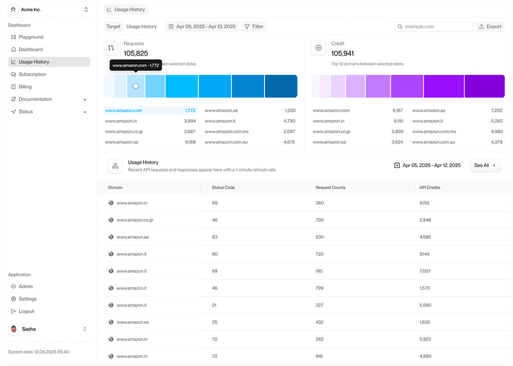The width and height of the screenshot is (513, 366).
Task: Open Billing via its receipt icon
Action: (14, 87)
